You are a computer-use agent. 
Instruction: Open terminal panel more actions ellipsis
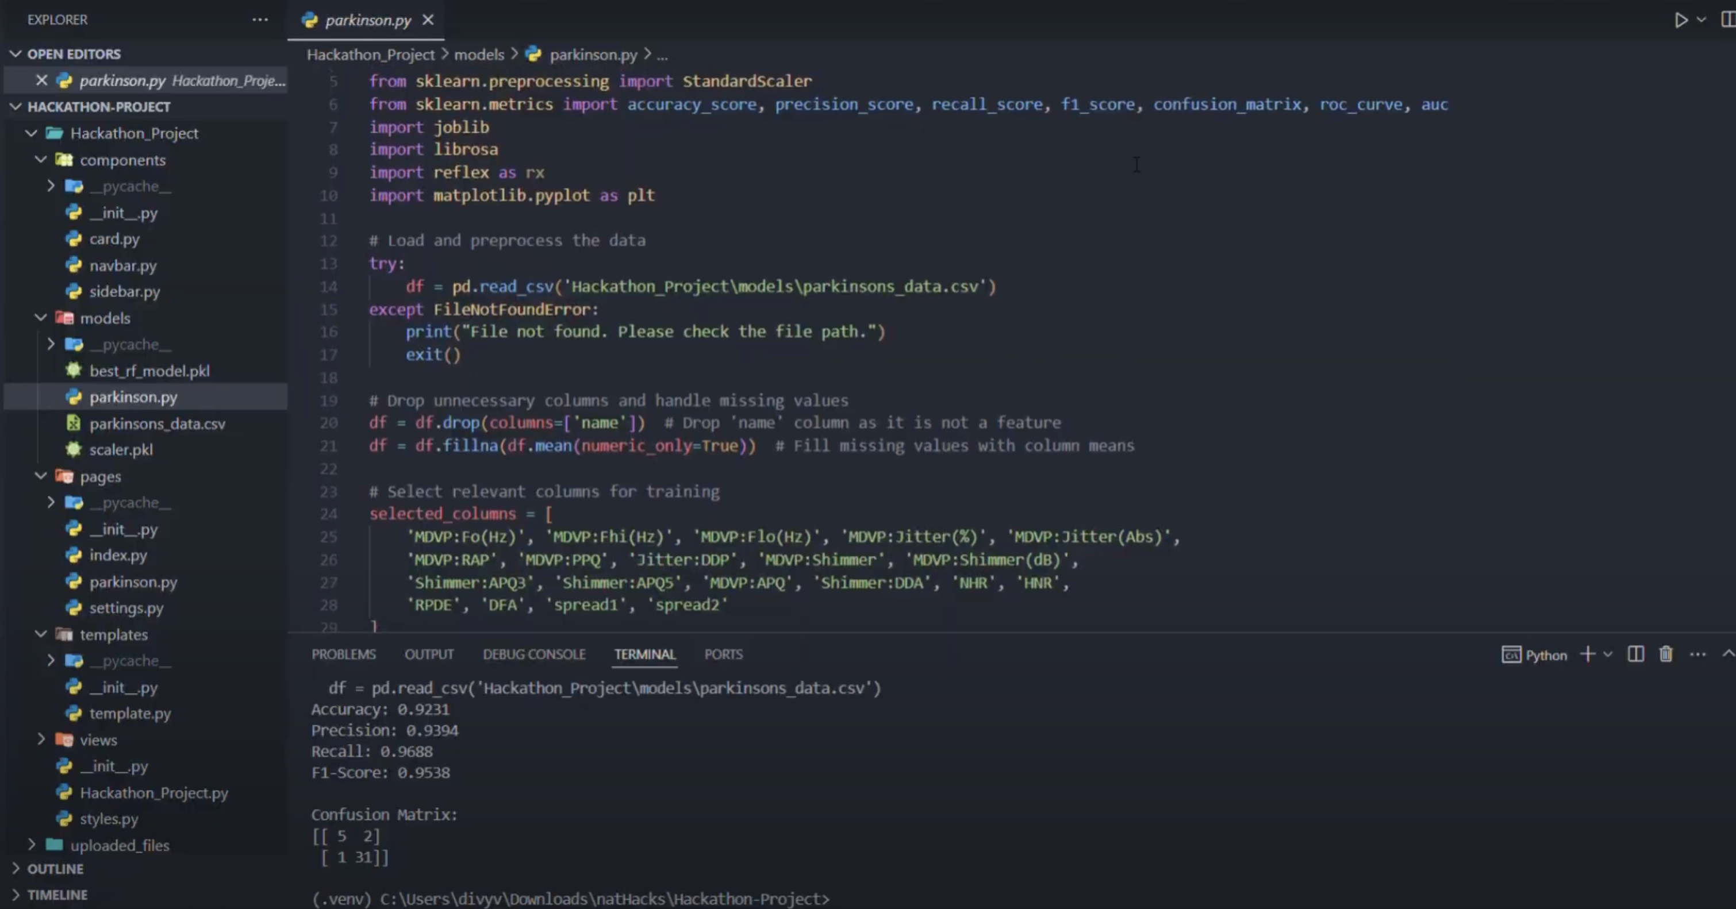1697,654
